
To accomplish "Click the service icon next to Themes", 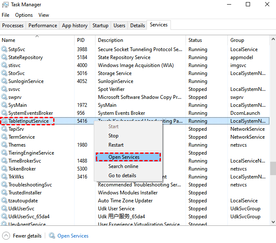I will click(x=4, y=145).
